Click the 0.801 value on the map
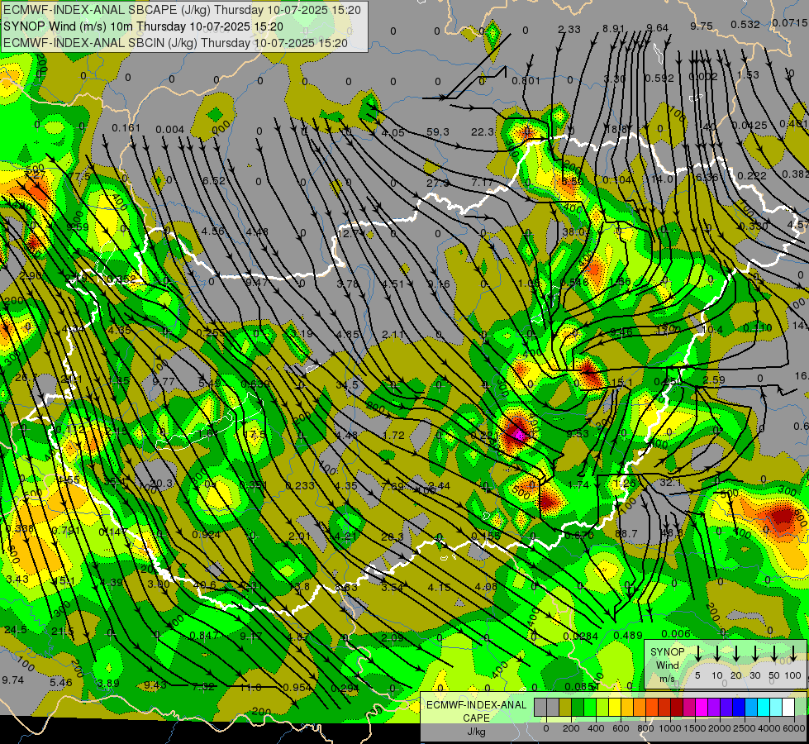This screenshot has width=809, height=744. click(526, 80)
